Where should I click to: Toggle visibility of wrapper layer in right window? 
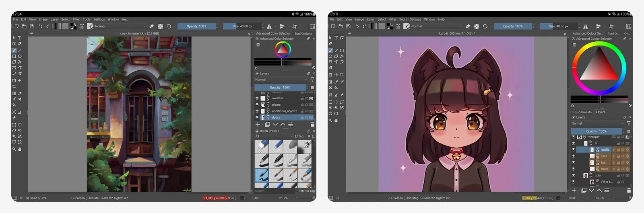click(x=574, y=137)
